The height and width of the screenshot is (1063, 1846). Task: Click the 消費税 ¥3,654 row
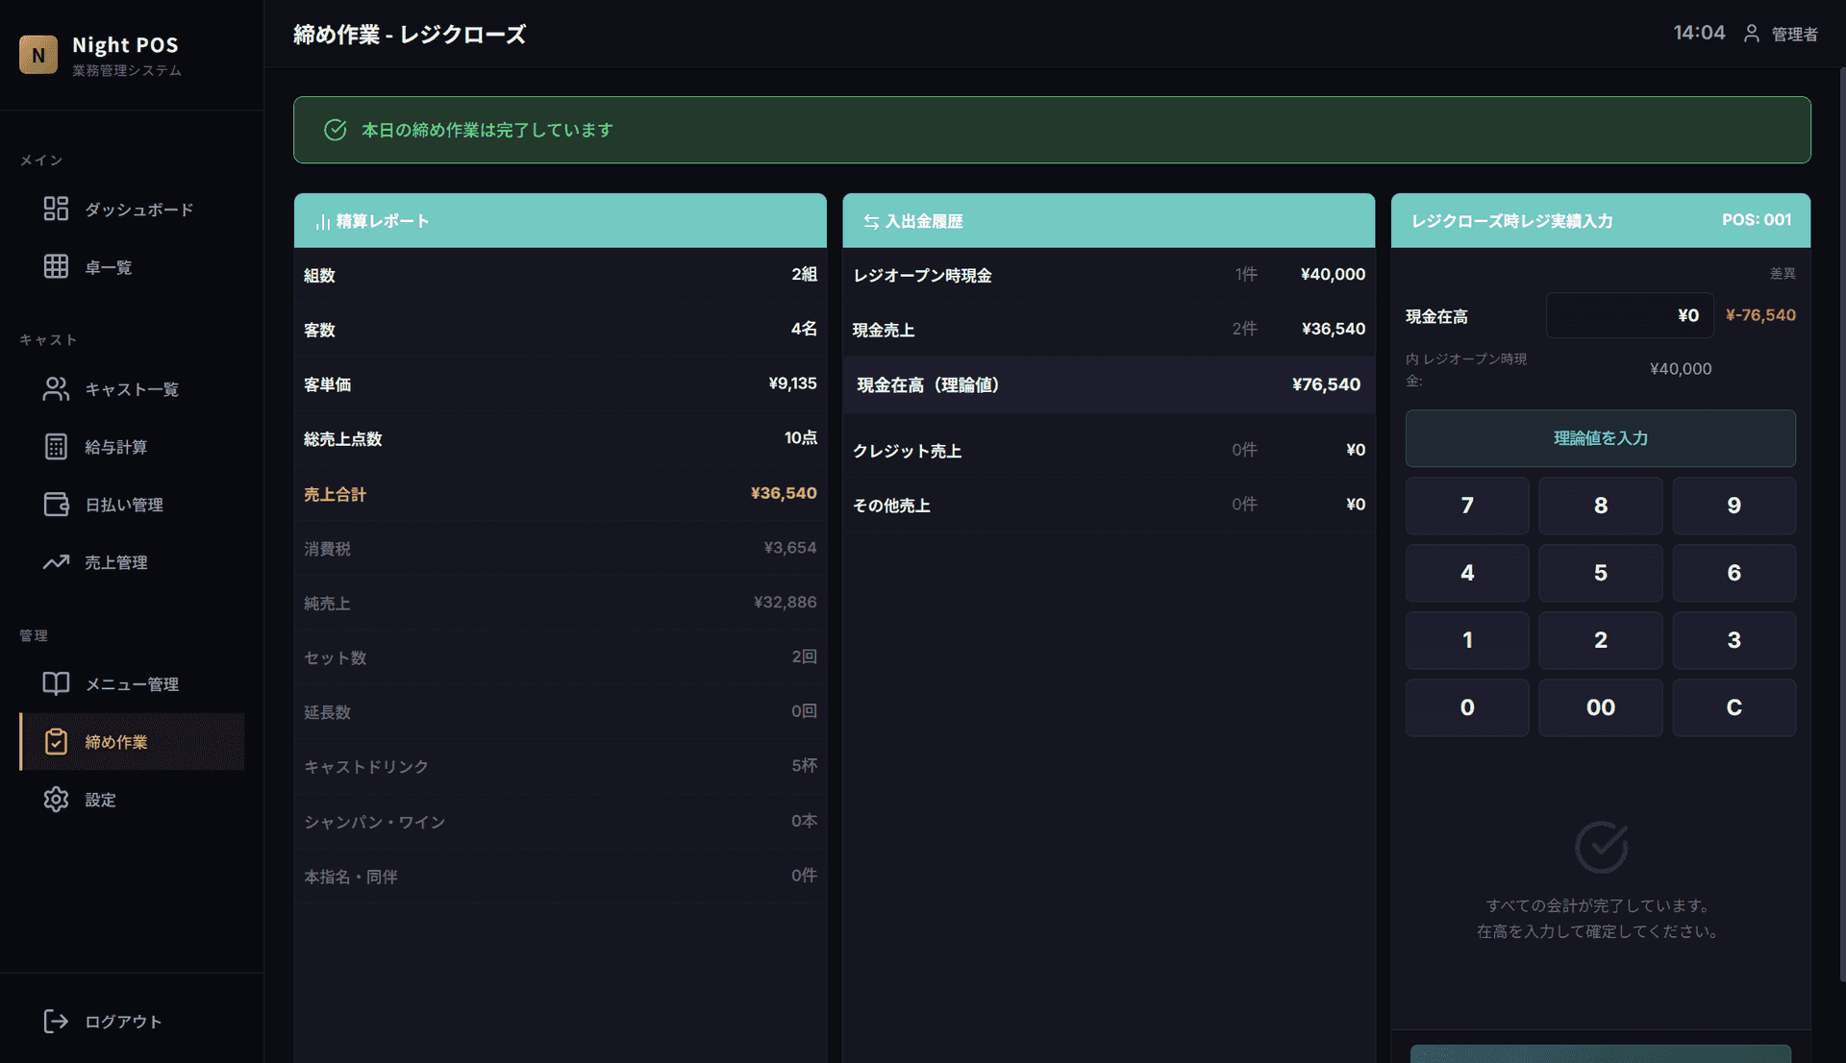pos(560,549)
